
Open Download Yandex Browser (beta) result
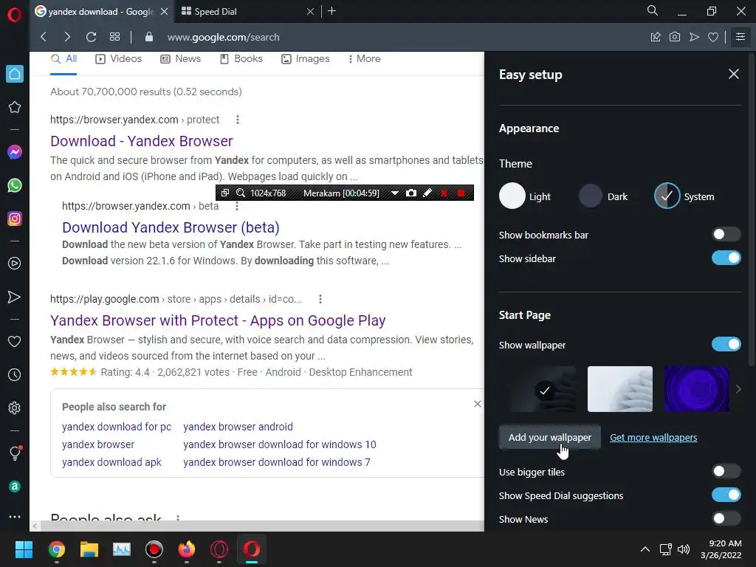point(171,227)
